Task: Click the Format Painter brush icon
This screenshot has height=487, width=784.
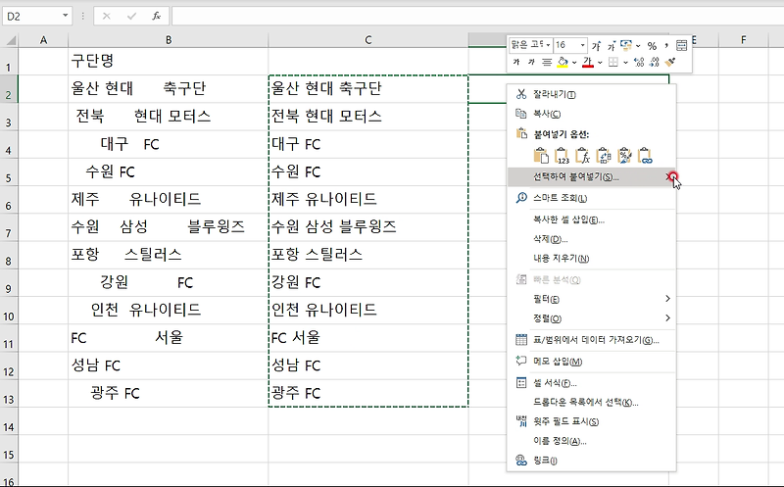Action: [x=670, y=62]
